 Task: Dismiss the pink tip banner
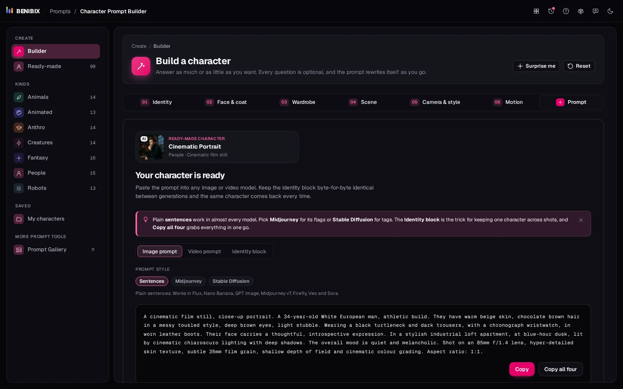(x=581, y=220)
